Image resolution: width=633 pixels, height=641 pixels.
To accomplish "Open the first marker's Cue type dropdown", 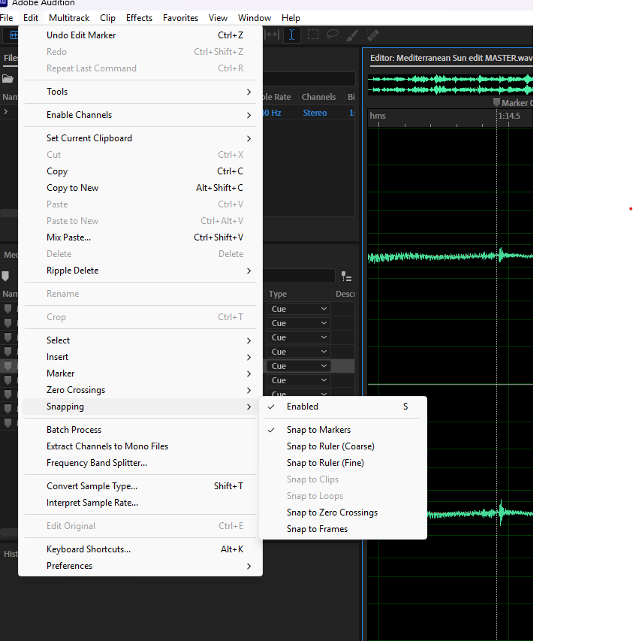I will pos(299,309).
